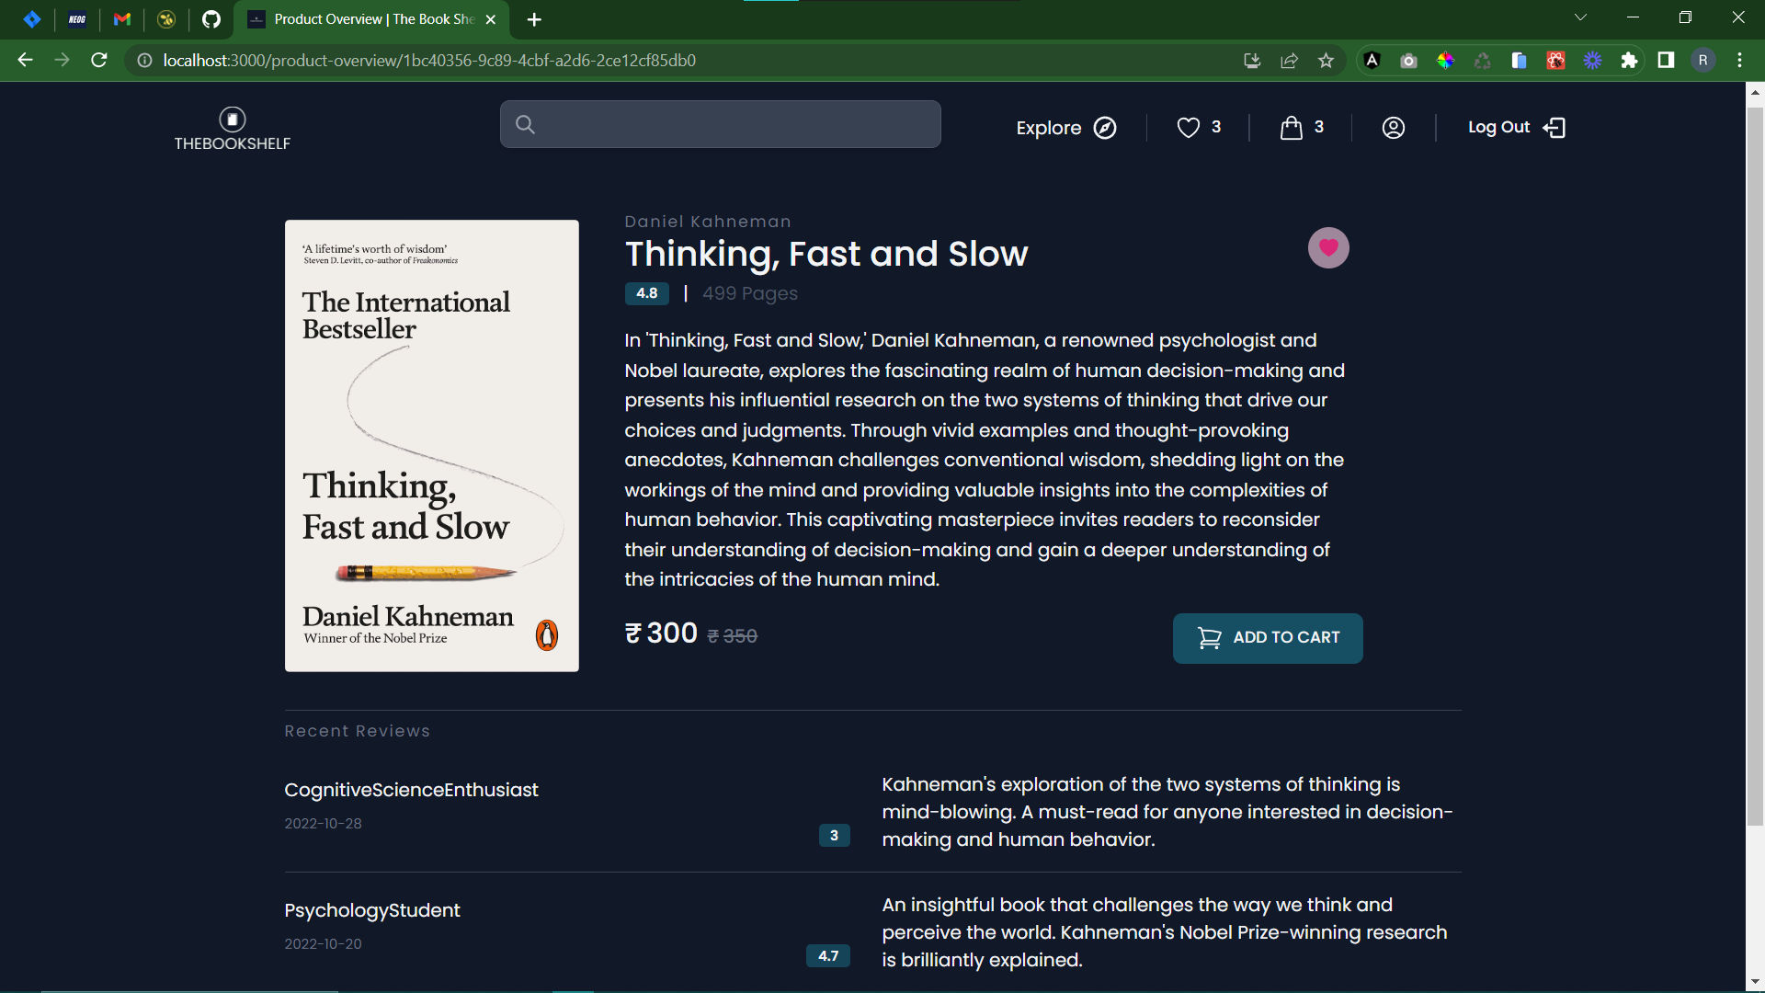Open the black A extension icon
The width and height of the screenshot is (1765, 993).
[1372, 61]
